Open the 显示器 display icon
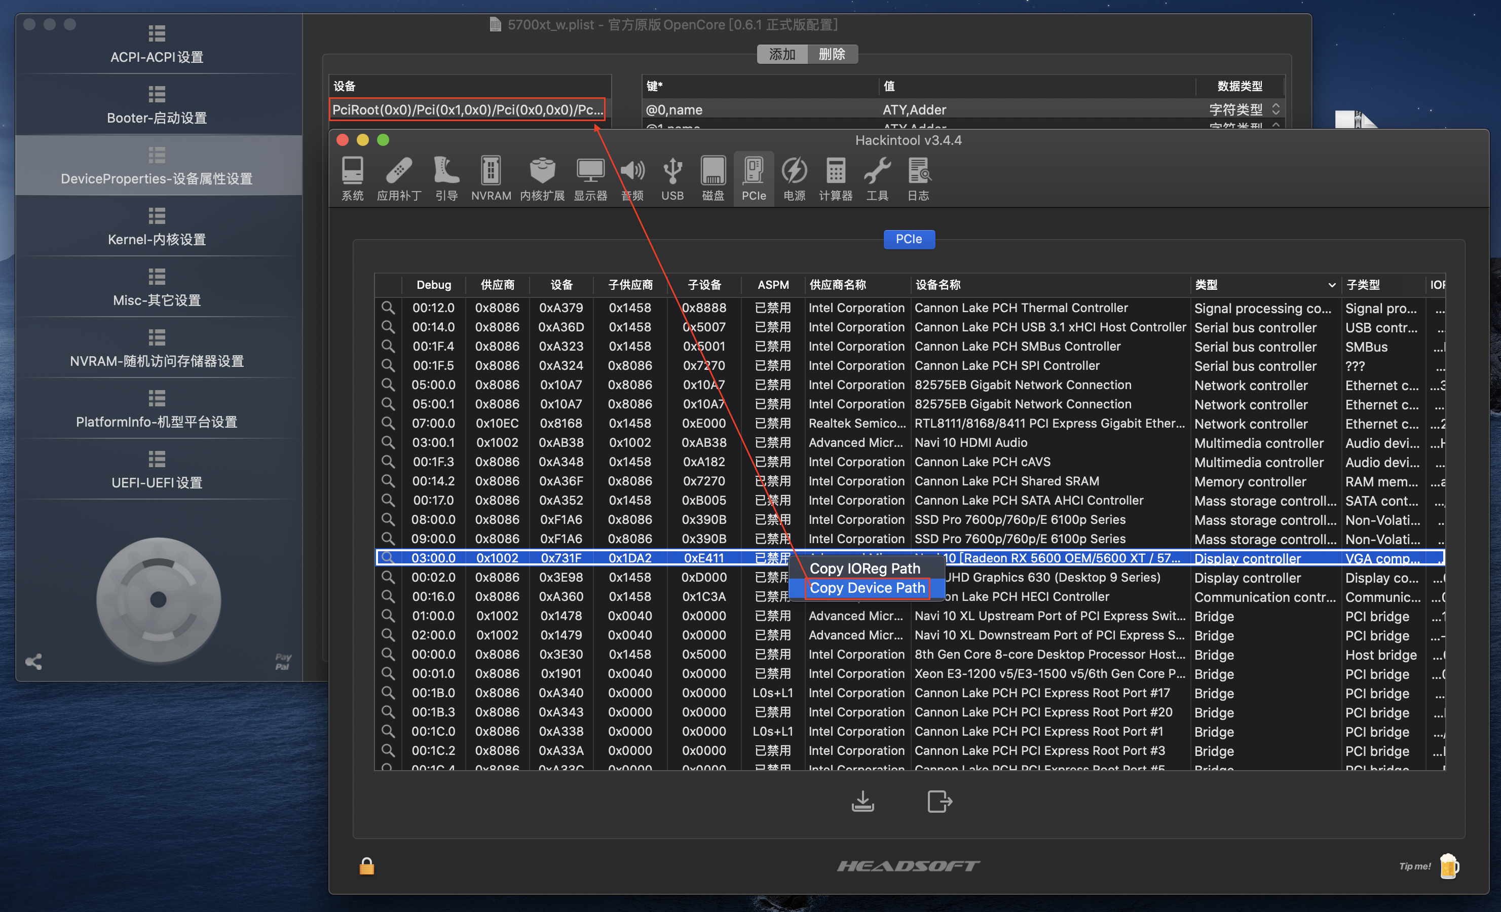Screen dimensions: 1501x912 coord(590,178)
